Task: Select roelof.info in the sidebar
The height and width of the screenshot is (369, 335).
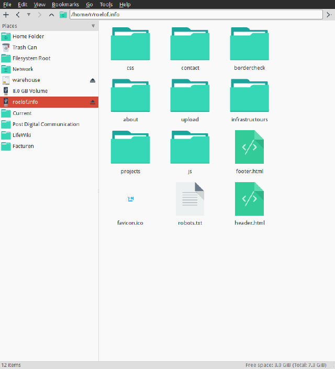Action: pos(49,102)
